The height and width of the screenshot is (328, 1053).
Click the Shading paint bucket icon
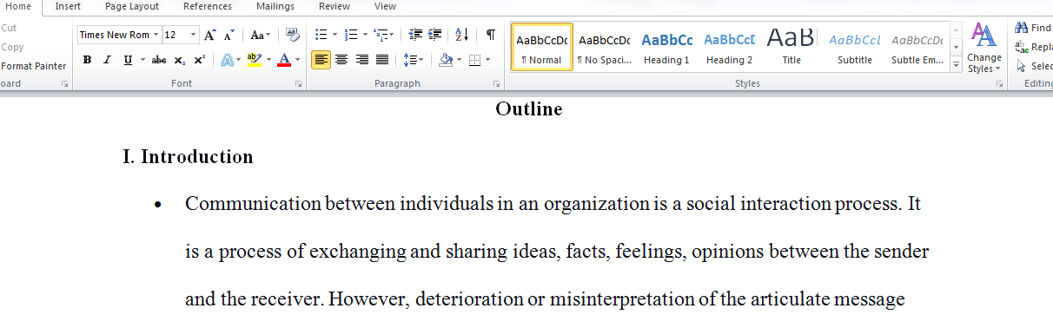point(446,60)
